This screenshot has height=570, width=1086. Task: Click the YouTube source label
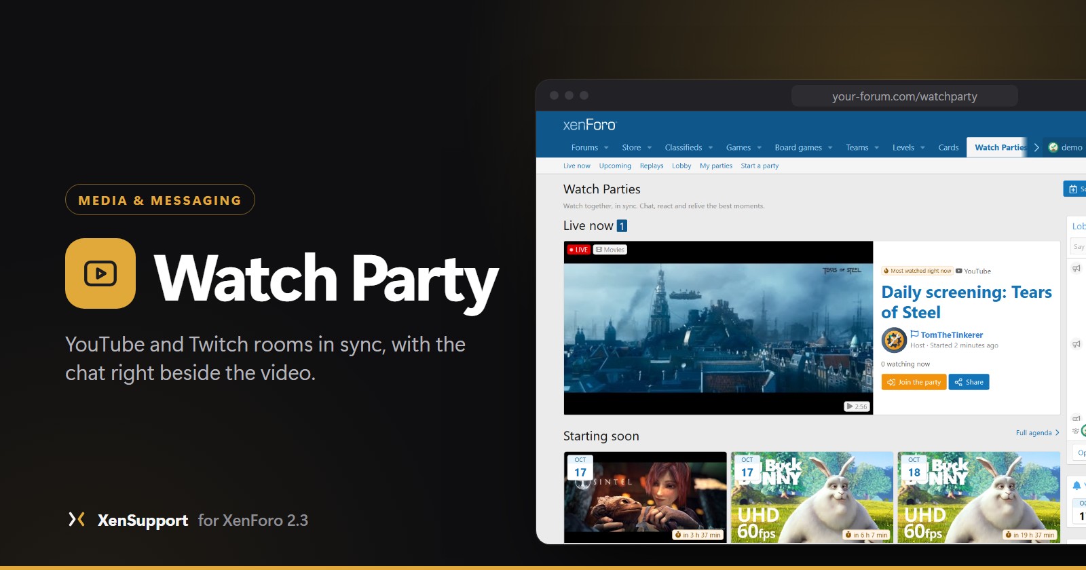click(973, 271)
